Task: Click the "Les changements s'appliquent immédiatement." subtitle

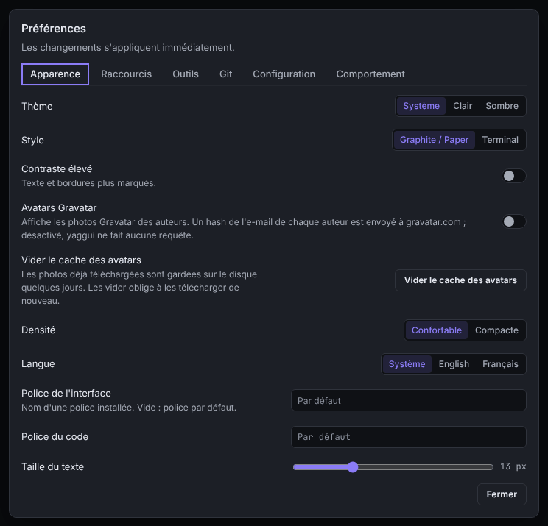Action: click(128, 48)
